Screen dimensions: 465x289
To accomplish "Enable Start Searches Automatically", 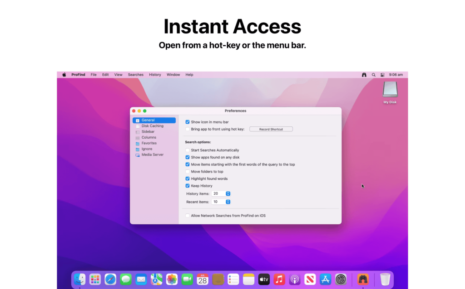I will pyautogui.click(x=188, y=150).
